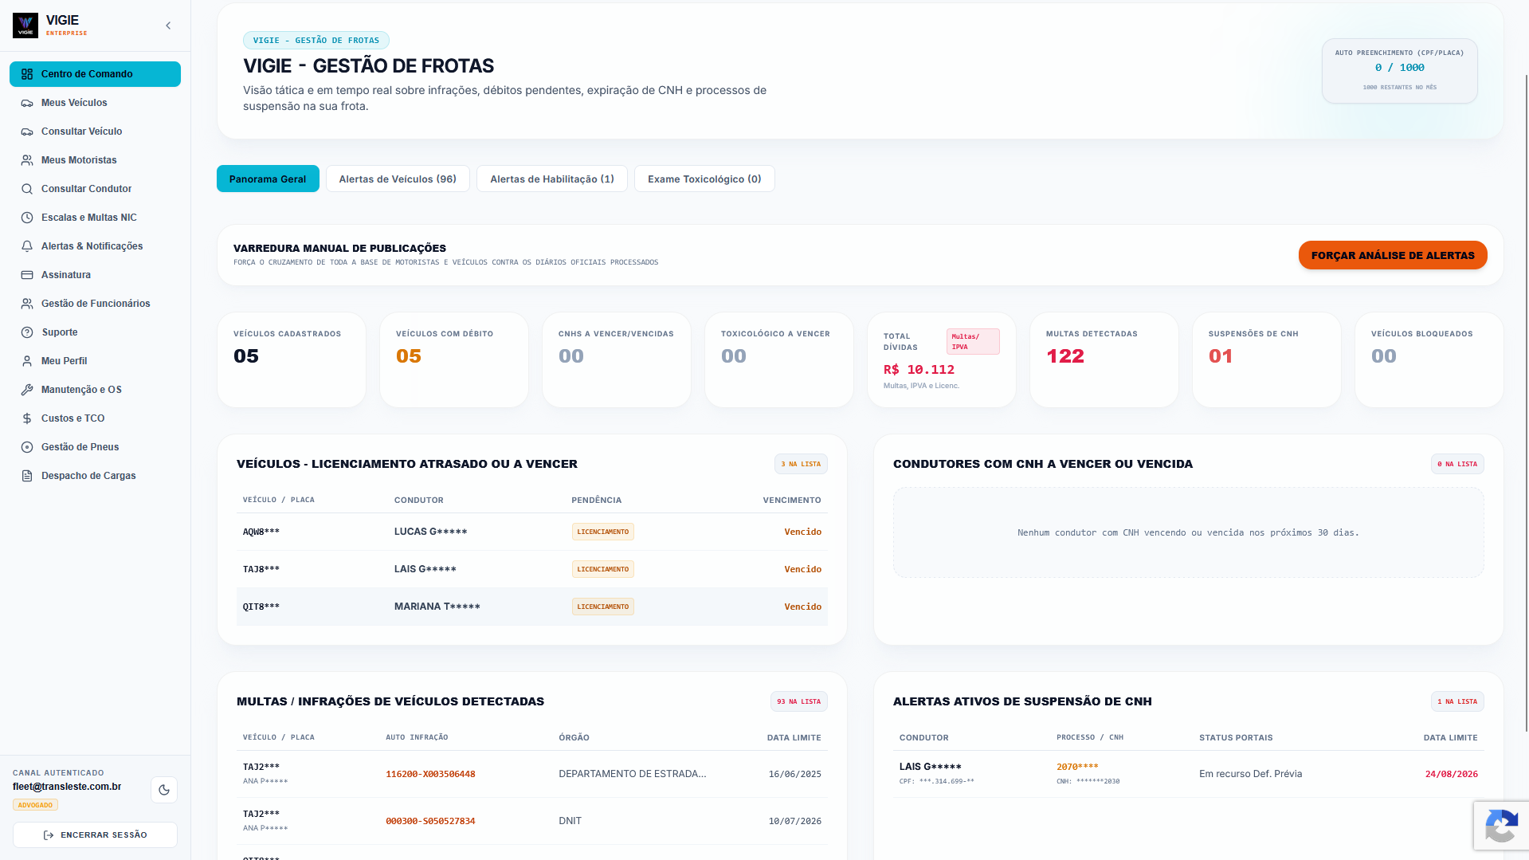Viewport: 1529px width, 860px height.
Task: Click the Centro de Comando grid icon
Action: [x=27, y=74]
